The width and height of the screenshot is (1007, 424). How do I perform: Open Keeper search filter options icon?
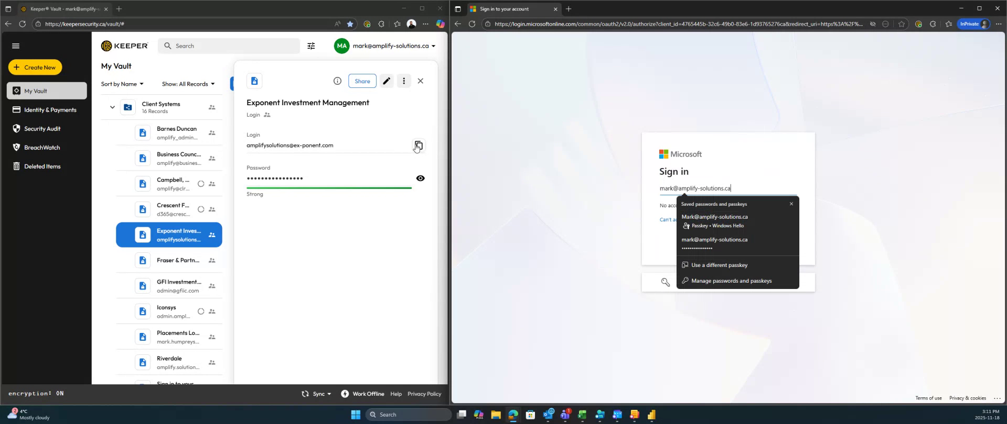click(311, 46)
